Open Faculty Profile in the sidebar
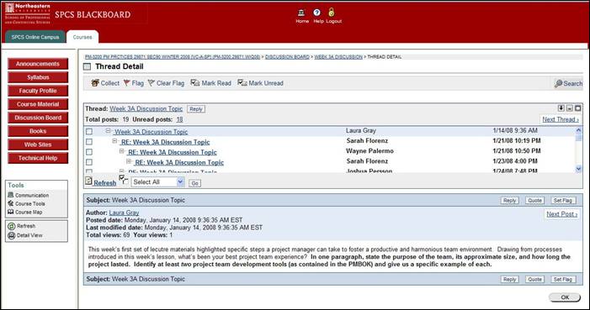The width and height of the screenshot is (590, 310). pos(38,91)
